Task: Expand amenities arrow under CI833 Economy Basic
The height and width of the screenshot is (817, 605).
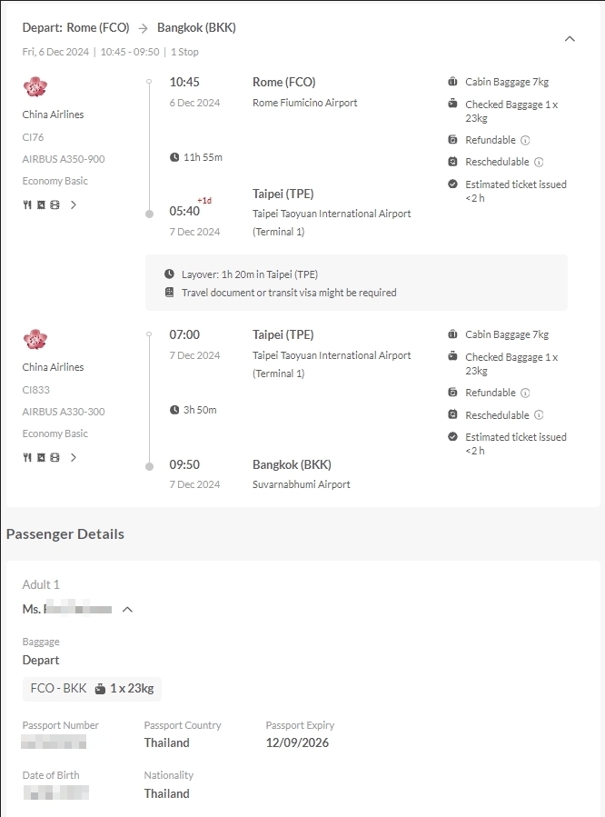Action: 74,457
